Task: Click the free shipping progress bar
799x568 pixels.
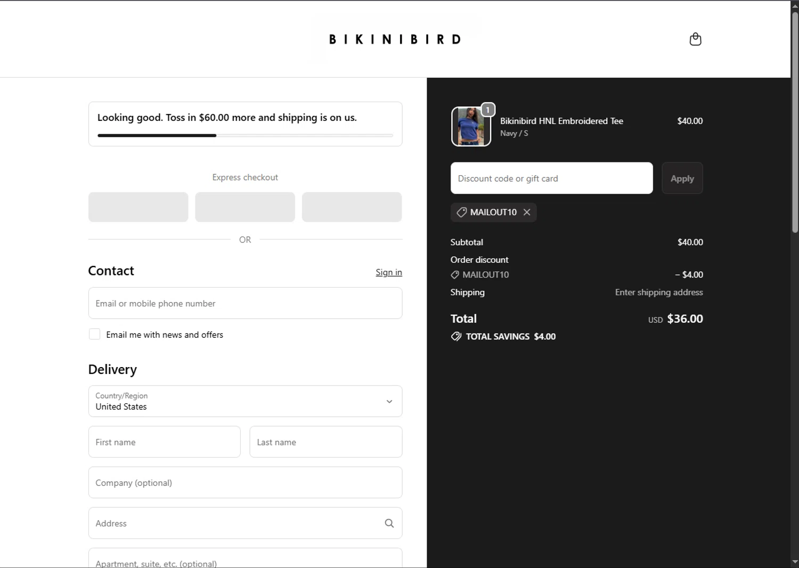Action: pos(245,135)
